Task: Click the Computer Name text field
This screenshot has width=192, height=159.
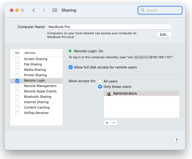Action: coord(109,27)
